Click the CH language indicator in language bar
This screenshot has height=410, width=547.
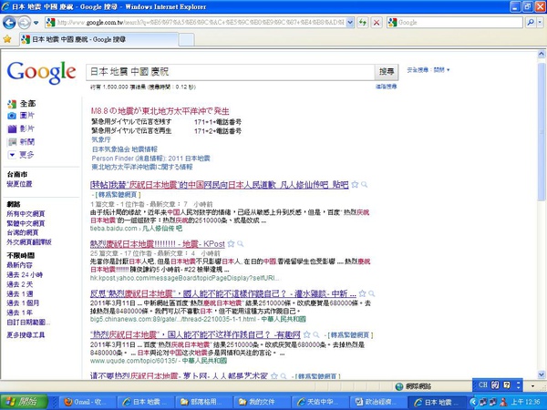[x=483, y=384]
